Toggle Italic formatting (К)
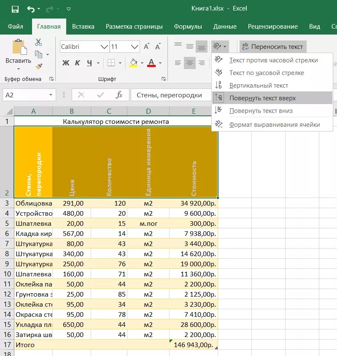The image size is (337, 356). [x=78, y=63]
